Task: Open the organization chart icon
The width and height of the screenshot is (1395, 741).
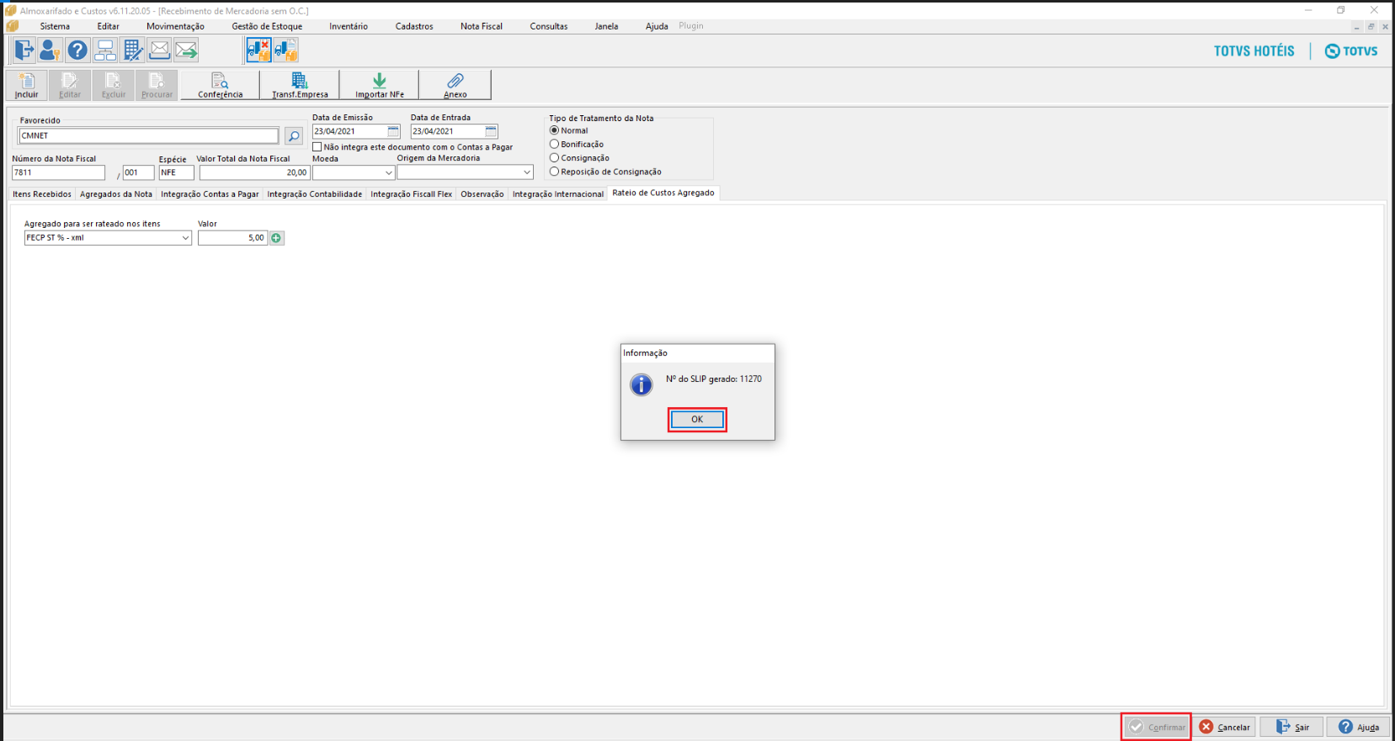Action: pyautogui.click(x=105, y=50)
